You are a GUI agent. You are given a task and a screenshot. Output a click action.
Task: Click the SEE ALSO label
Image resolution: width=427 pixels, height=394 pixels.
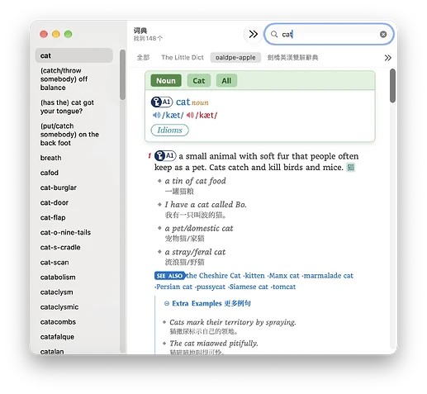(x=169, y=276)
